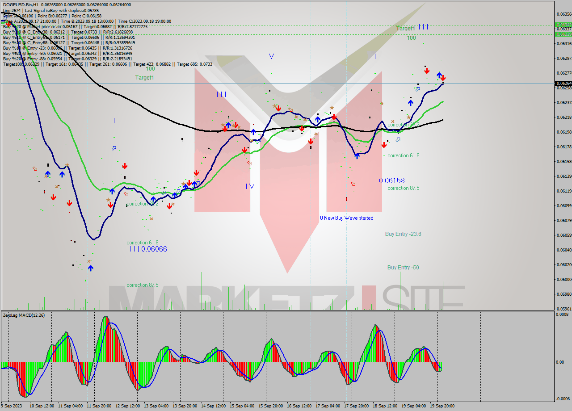Click the '17 Sep 04:00' time axis label
572x411 pixels.
(x=327, y=406)
